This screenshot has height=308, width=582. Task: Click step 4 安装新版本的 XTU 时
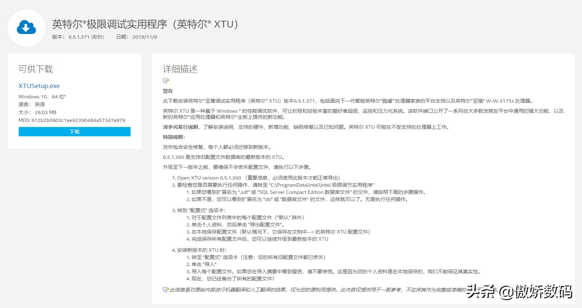point(200,250)
